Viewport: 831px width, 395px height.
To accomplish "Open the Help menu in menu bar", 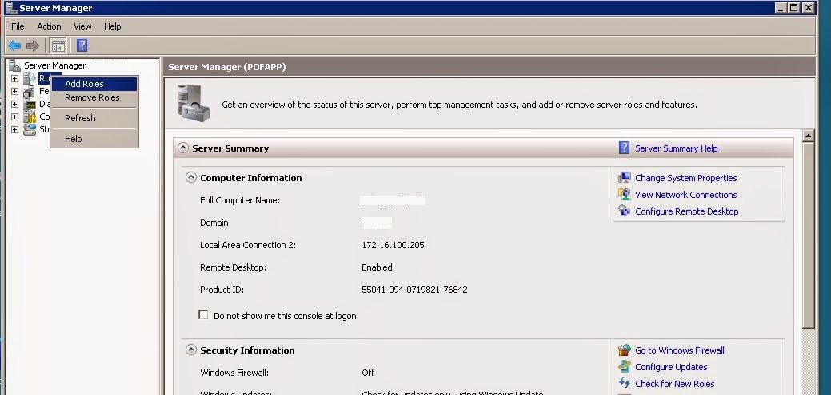I will tap(112, 26).
